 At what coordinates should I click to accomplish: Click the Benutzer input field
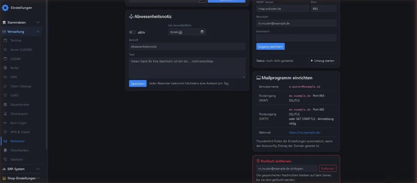point(296,23)
